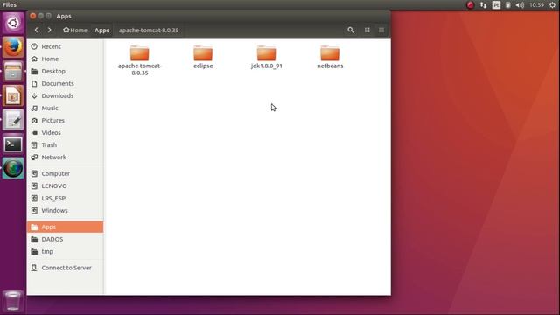Open Pictures in the sidebar

tap(65, 121)
